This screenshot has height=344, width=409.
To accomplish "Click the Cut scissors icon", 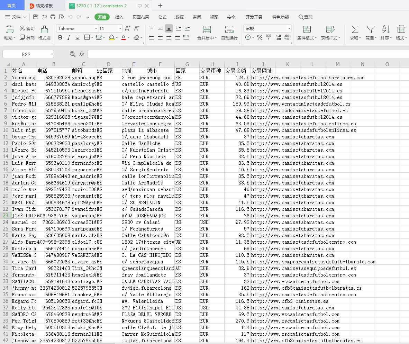I will [x=22, y=28].
